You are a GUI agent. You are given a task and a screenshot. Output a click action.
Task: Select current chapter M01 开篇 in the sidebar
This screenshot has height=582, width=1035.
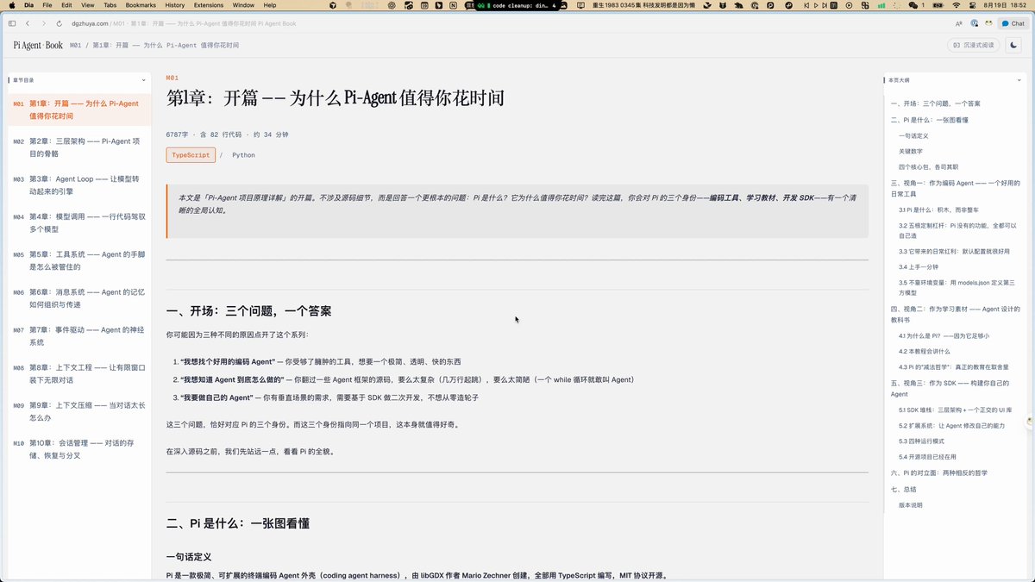click(x=79, y=110)
